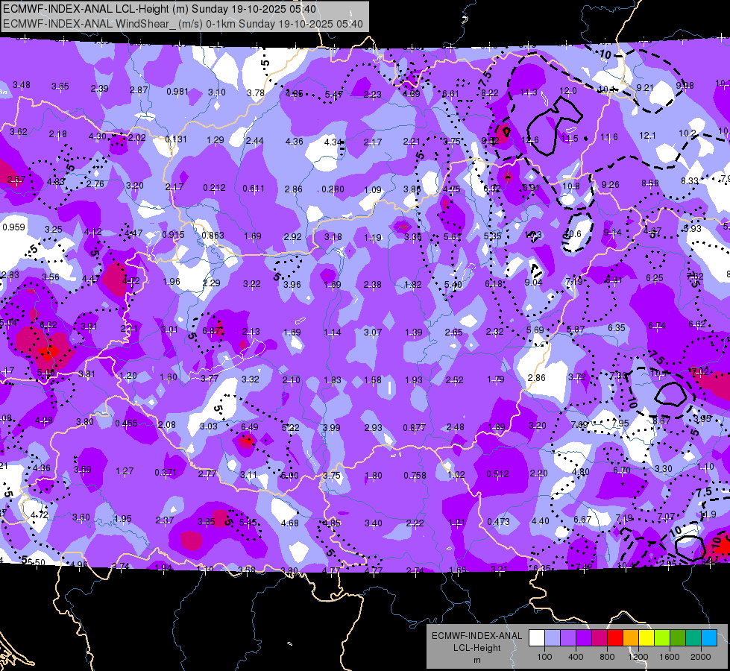Click the wind shear value '0.212'
730x671 pixels.
click(x=214, y=188)
